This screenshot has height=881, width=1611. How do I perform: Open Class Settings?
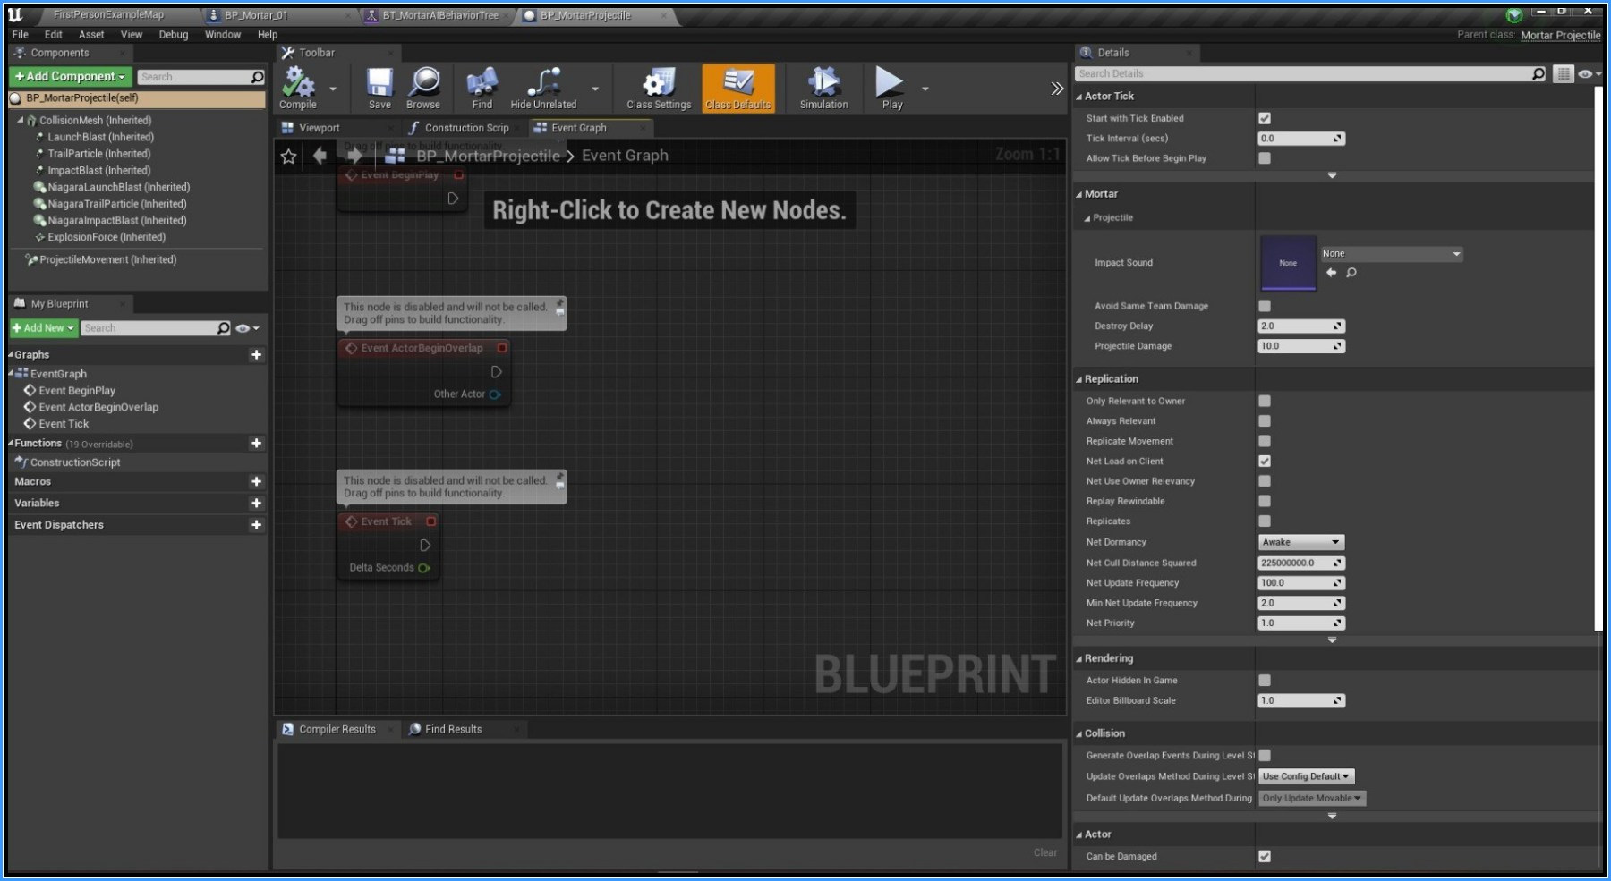coord(659,88)
